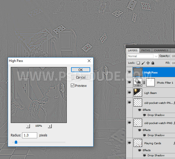Image resolution: width=175 pixels, height=159 pixels.
Task: Select the Playing Cards layer name
Action: coord(153,143)
